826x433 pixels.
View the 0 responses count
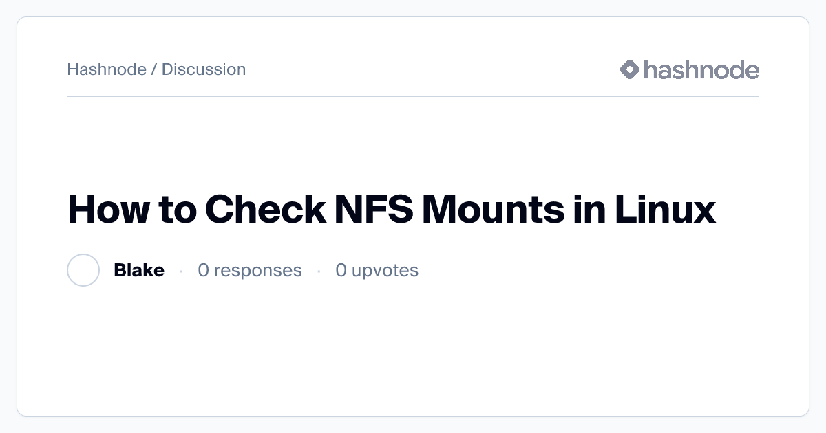pyautogui.click(x=250, y=270)
